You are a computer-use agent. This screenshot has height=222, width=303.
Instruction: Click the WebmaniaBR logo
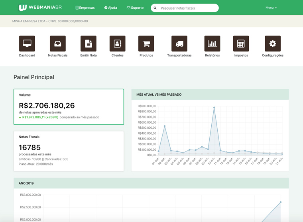click(x=40, y=8)
